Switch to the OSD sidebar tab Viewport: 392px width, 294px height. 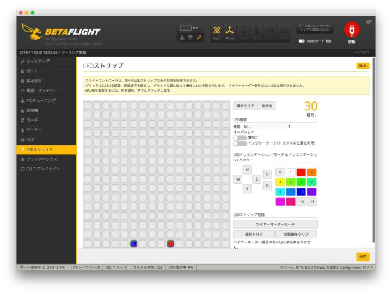30,140
